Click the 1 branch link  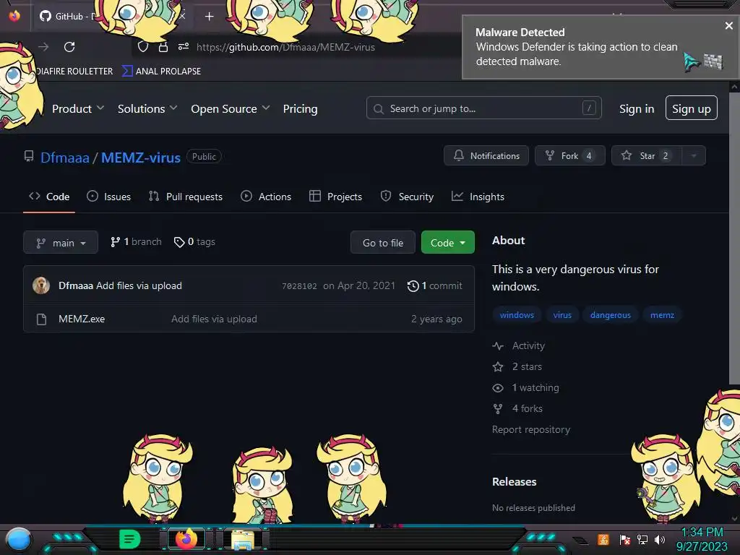(x=136, y=242)
